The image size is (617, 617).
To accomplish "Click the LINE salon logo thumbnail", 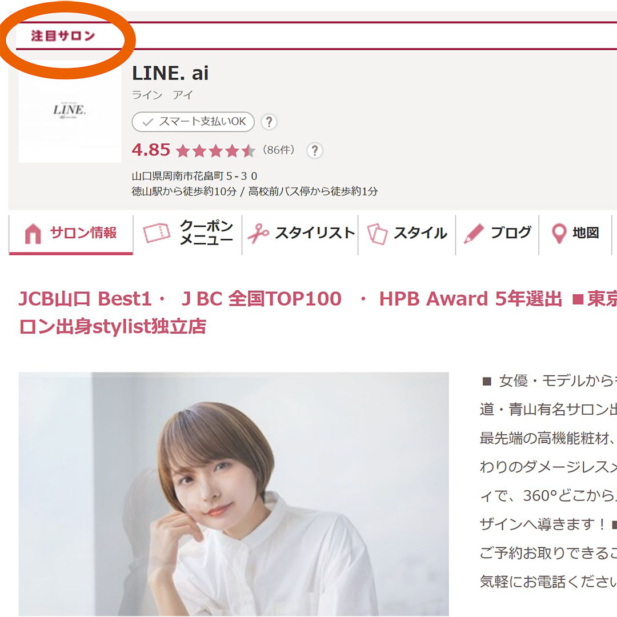I will 70,111.
